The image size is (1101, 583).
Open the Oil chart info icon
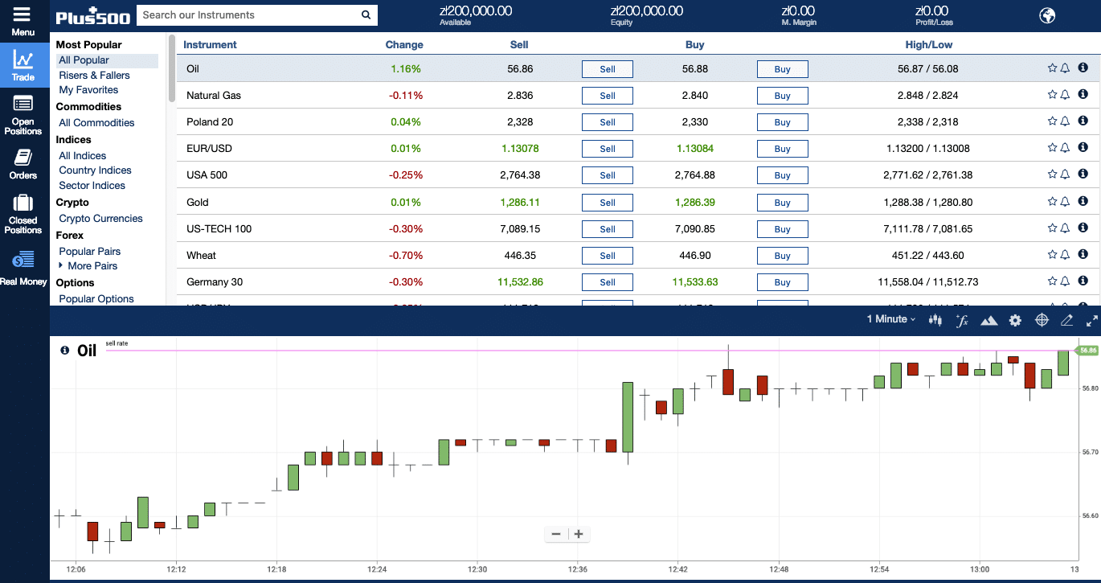[x=64, y=351]
